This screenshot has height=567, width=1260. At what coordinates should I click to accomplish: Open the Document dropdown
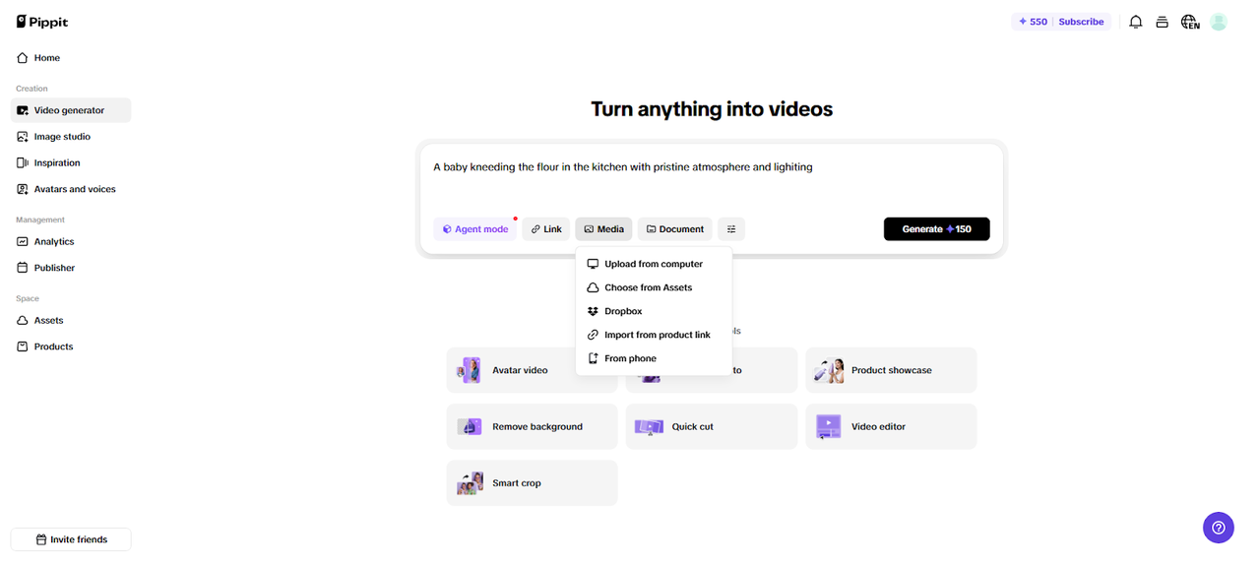coord(674,229)
